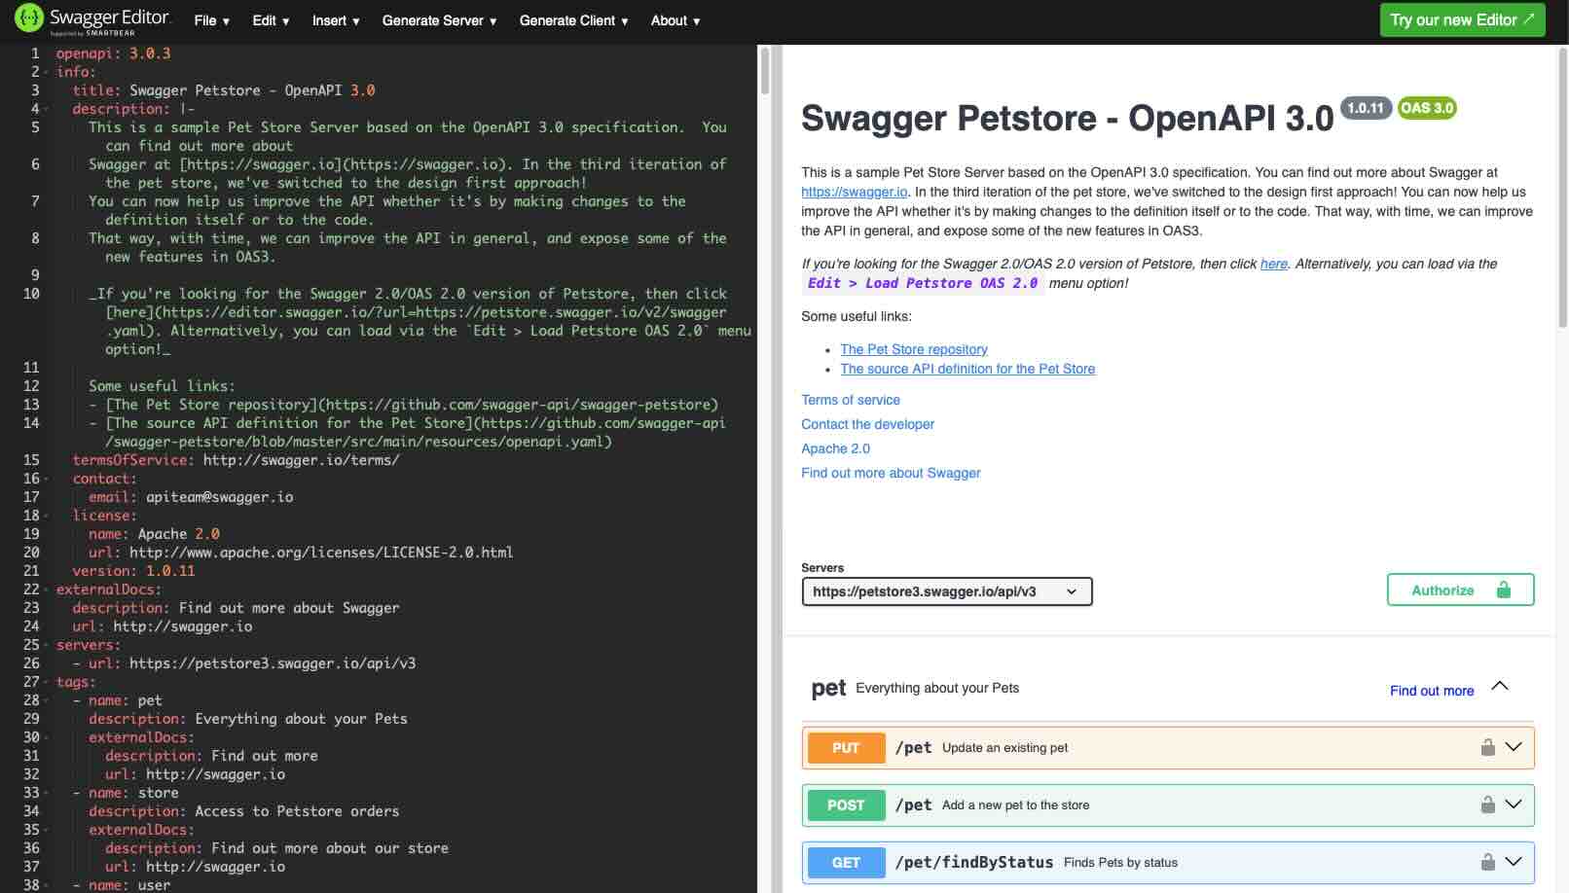1569x893 pixels.
Task: Expand the GET /pet/findByStatus chevron
Action: tap(1514, 862)
